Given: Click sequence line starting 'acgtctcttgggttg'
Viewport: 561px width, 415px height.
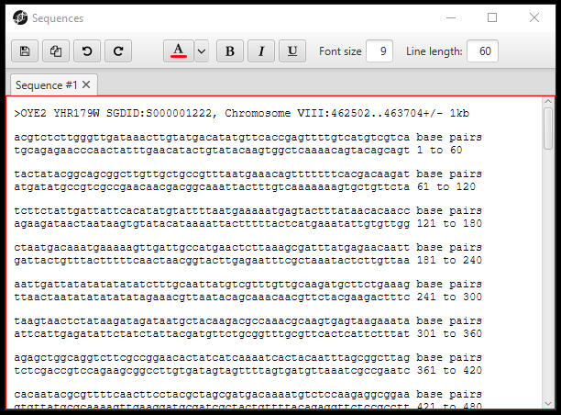Looking at the screenshot, I should pos(212,138).
